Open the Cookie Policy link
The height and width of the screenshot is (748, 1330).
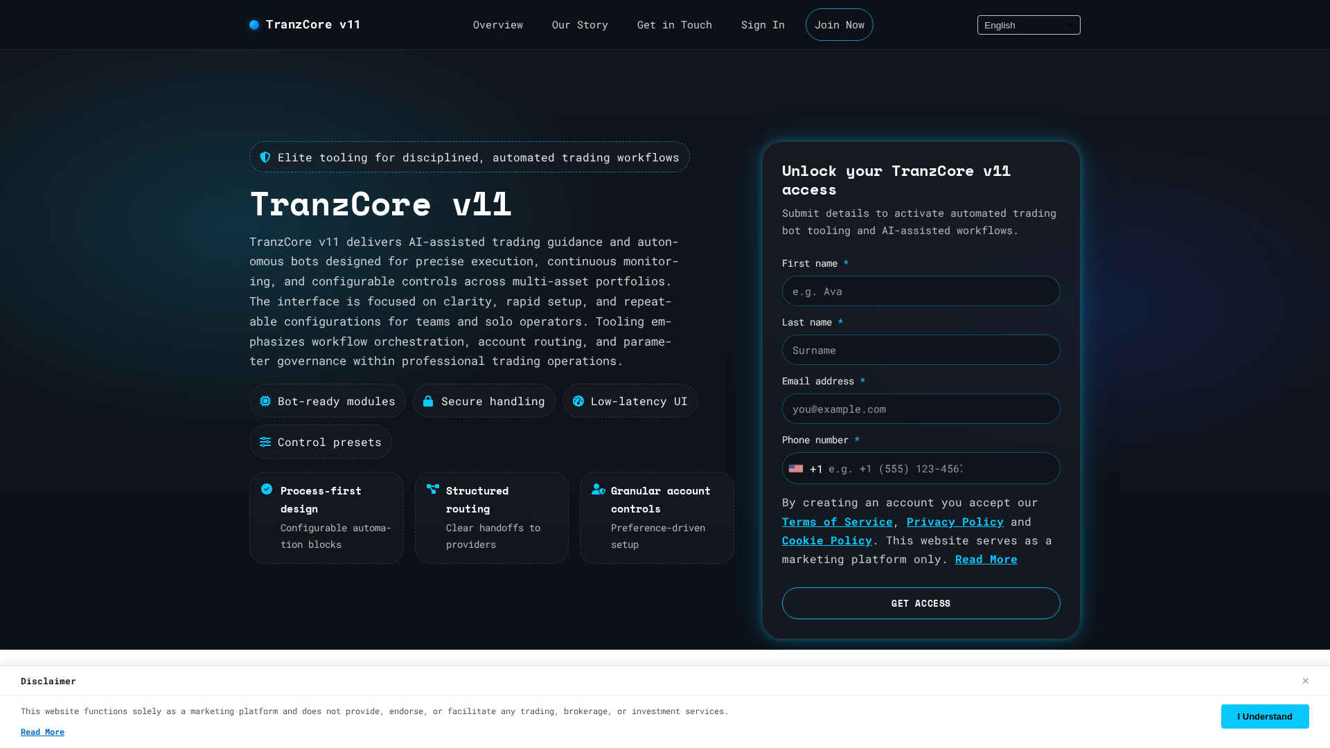click(827, 540)
